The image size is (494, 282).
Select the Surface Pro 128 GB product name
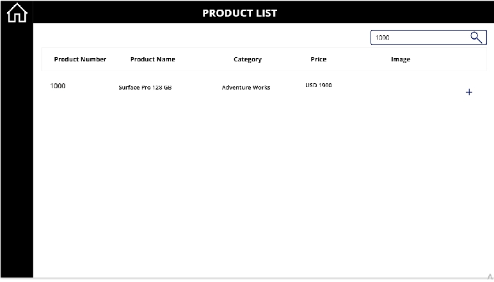[x=145, y=88]
